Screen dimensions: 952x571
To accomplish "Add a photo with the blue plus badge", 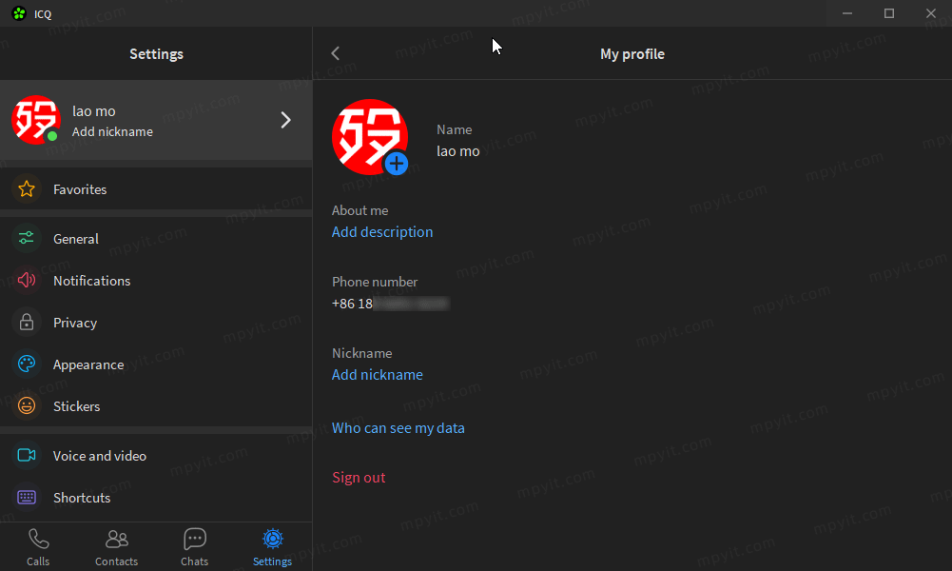I will [397, 164].
